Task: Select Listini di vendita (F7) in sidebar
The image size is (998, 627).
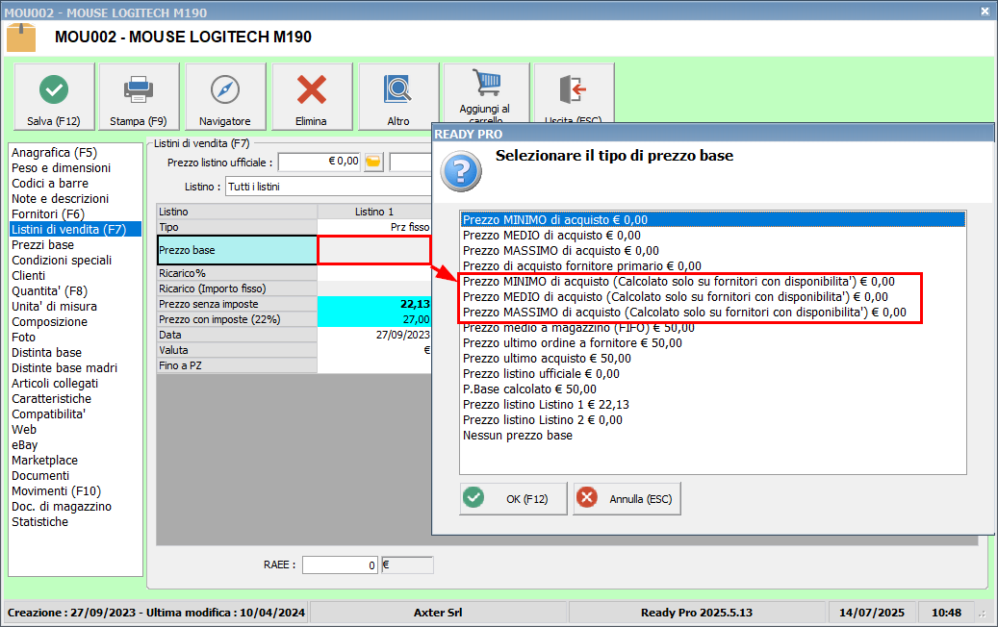Action: pyautogui.click(x=76, y=230)
